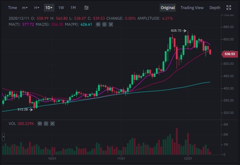This screenshot has width=240, height=165.
Task: Select the Original chart tab
Action: coord(168,8)
